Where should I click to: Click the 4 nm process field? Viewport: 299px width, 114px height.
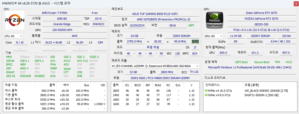point(95,13)
